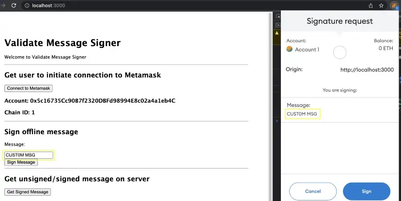Bookmark this page with the star icon
Screen dimensions: 401x201
tap(381, 6)
